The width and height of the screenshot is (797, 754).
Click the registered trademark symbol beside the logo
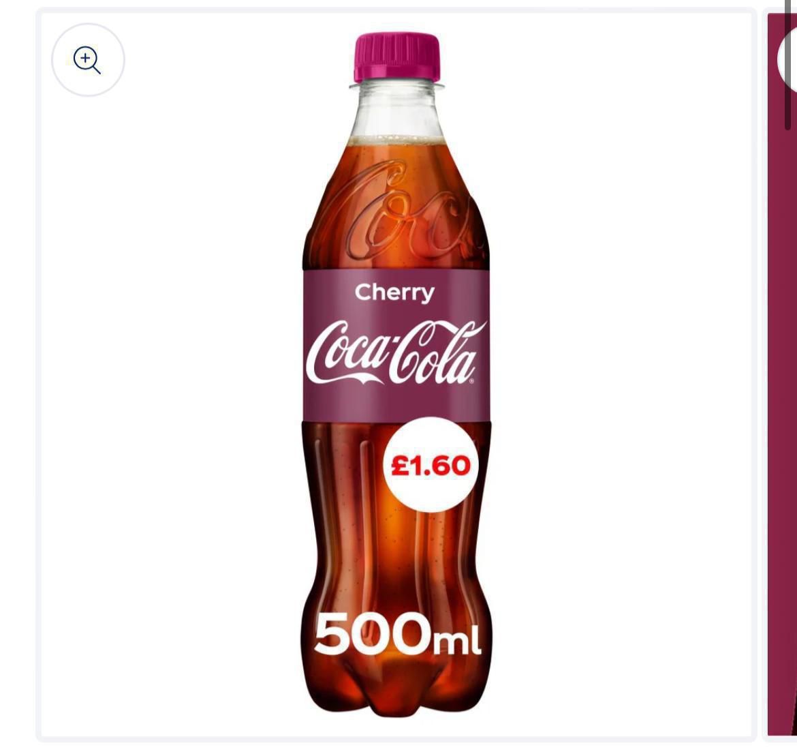coord(471,381)
